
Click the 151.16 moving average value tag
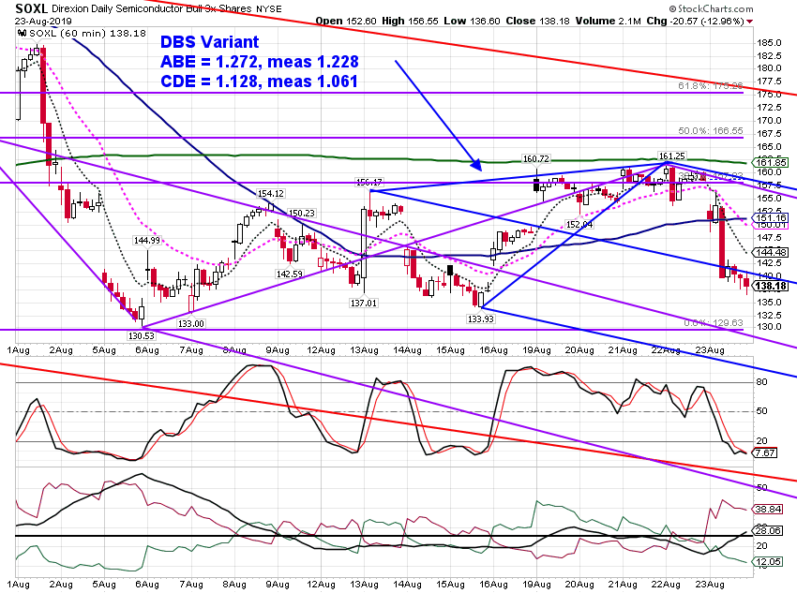pyautogui.click(x=771, y=218)
